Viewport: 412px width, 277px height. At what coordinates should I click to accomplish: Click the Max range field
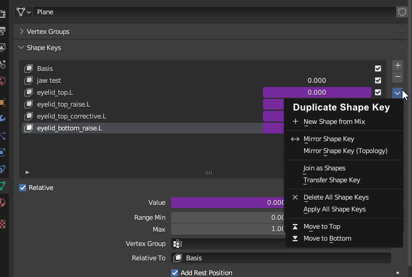228,229
